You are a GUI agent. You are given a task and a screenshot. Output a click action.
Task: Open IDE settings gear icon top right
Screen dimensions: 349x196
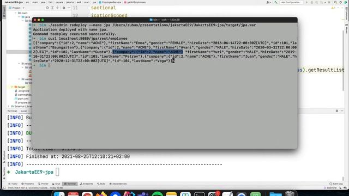coord(340,2)
